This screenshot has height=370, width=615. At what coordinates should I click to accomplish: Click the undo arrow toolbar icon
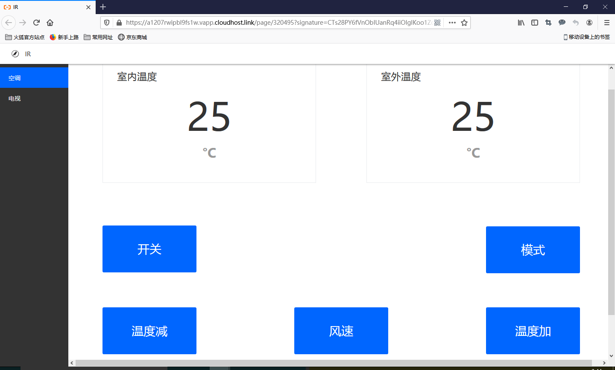click(576, 23)
